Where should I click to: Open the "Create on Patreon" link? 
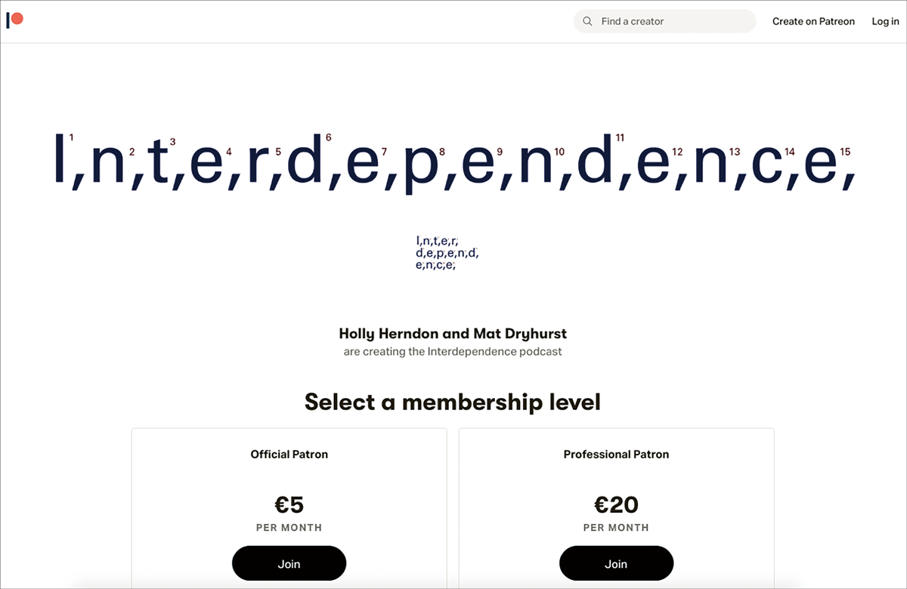click(x=813, y=21)
